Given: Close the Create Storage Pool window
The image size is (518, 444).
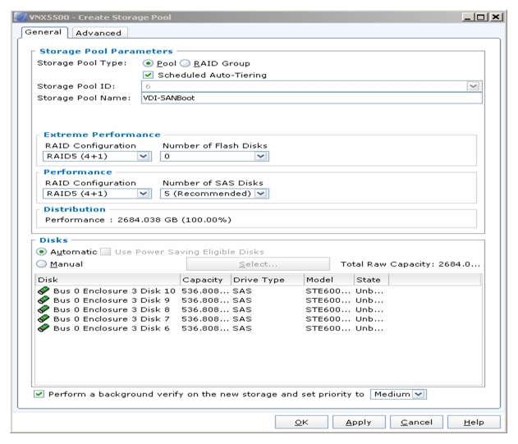Looking at the screenshot, I should pos(496,17).
